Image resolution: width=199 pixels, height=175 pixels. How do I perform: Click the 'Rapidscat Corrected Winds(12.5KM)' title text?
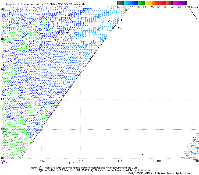[x=31, y=4]
